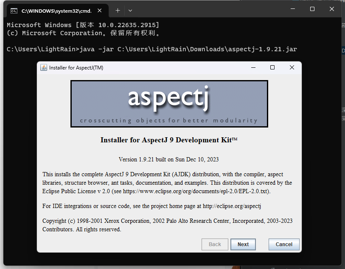
Task: Open a new terminal tab with plus
Action: tap(118, 10)
